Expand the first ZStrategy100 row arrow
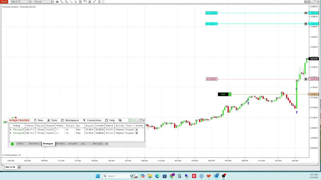Image resolution: width=321 pixels, height=180 pixels. 11,130
